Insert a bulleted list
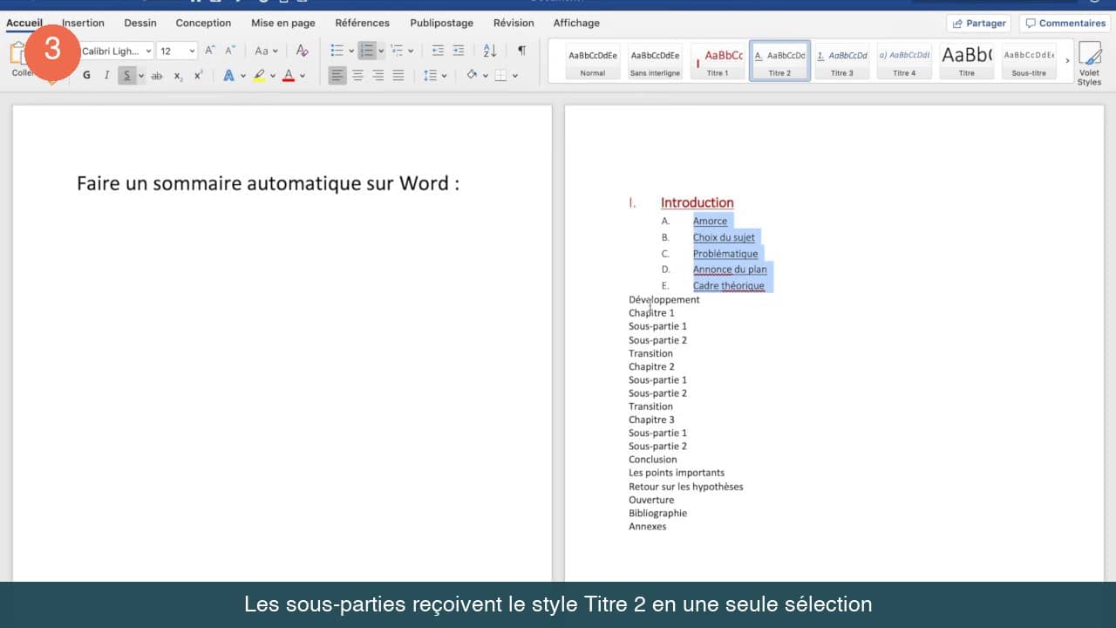Screen dimensions: 1116x628 (337, 51)
